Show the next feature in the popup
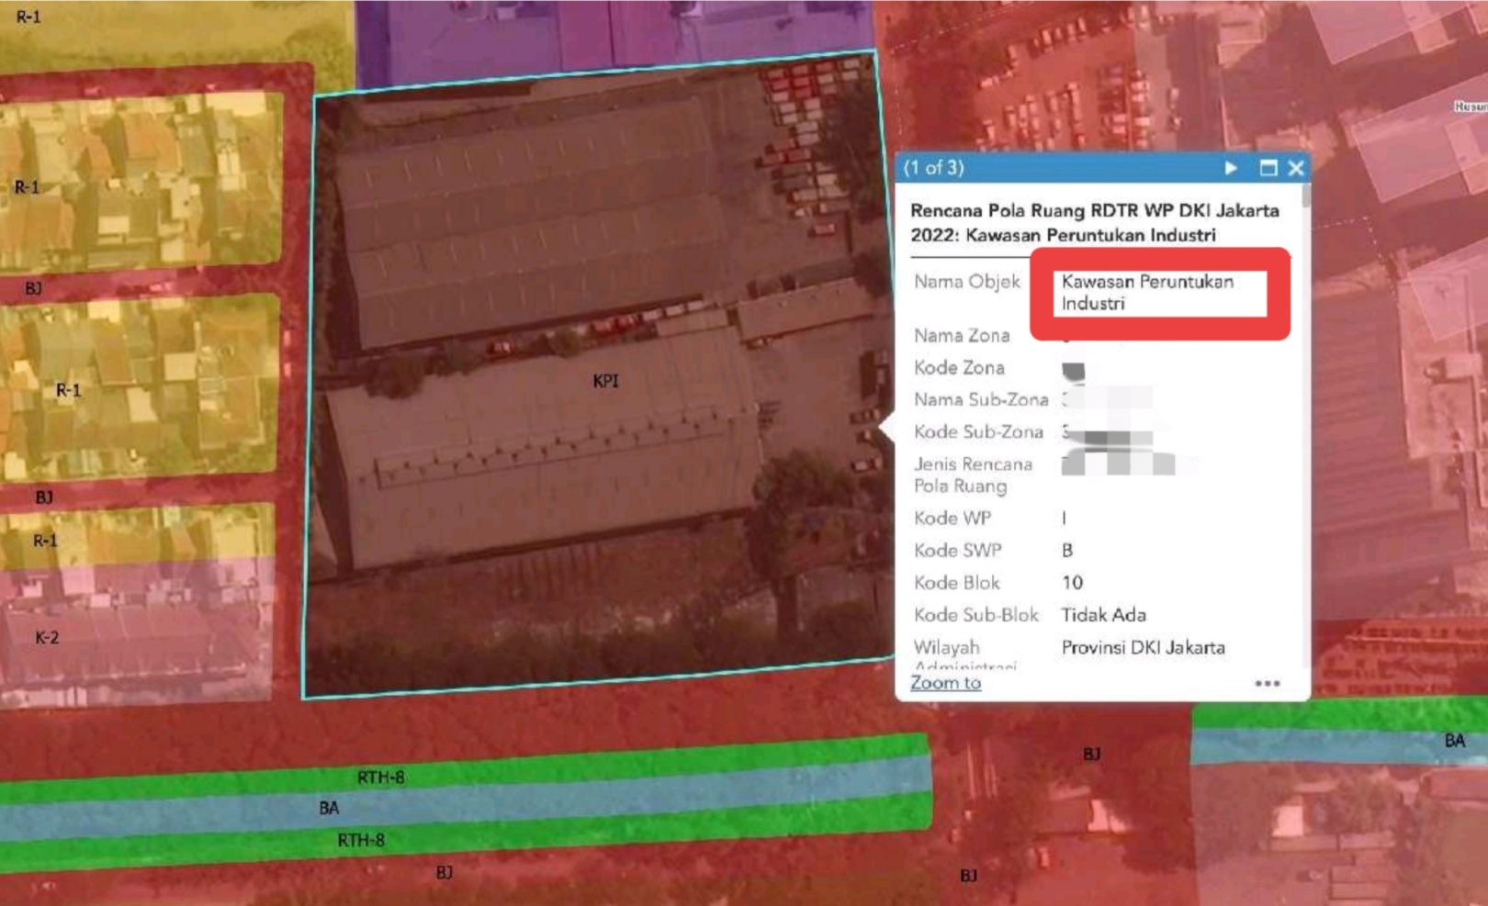 click(1230, 168)
